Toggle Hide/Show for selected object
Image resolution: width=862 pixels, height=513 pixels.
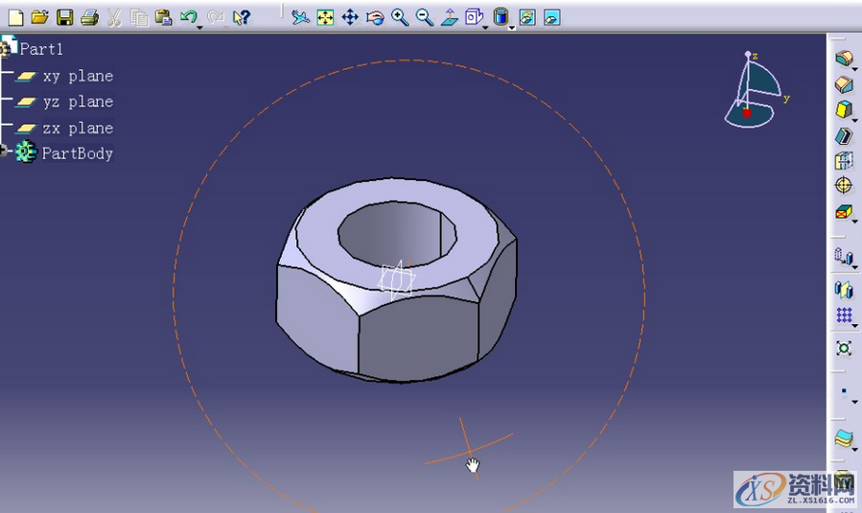(526, 17)
